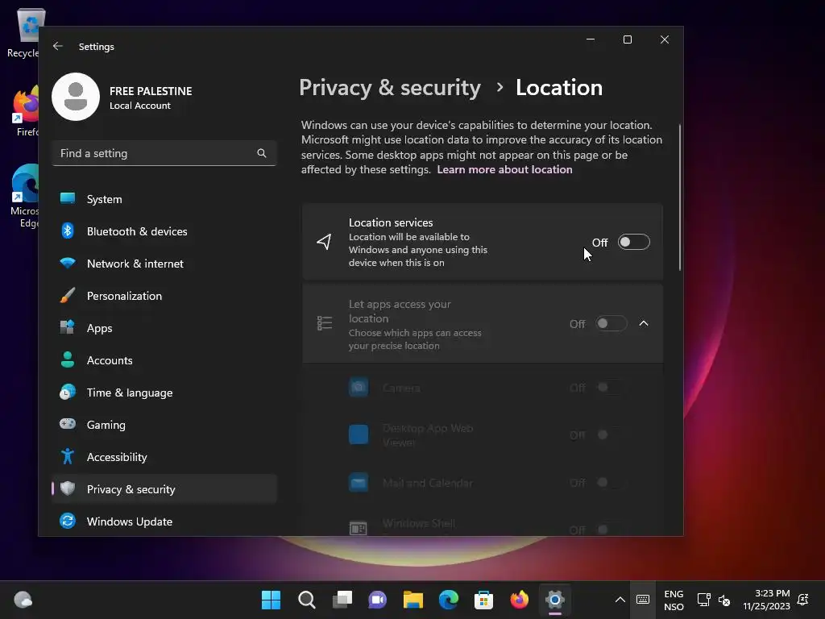Viewport: 825px width, 619px height.
Task: Click the Local Account text under username
Action: (x=140, y=106)
